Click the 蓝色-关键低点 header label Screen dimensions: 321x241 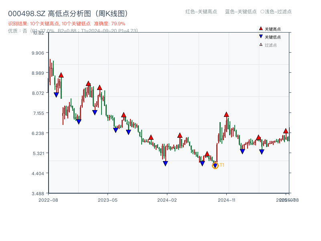(x=241, y=12)
